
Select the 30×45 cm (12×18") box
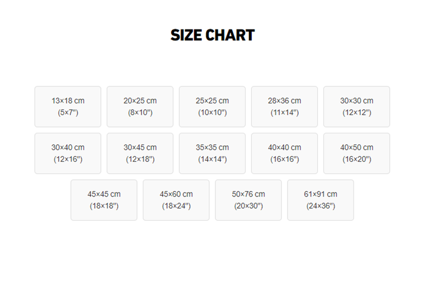tap(140, 153)
